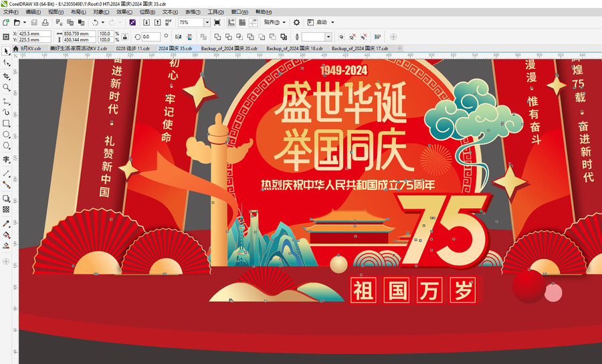The height and width of the screenshot is (364, 602).
Task: Open the zoom level dropdown at 75%
Action: 207,22
